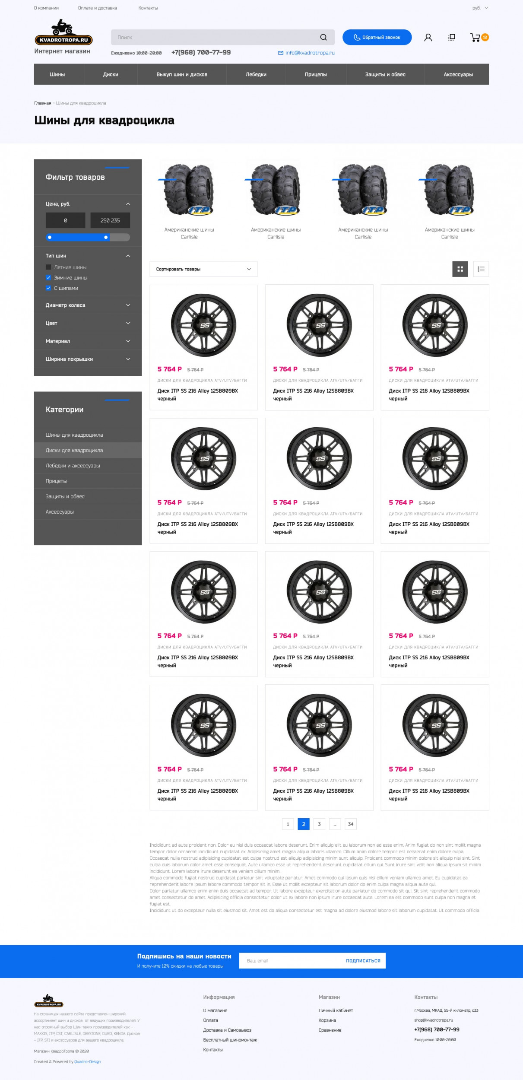Check the Летние шины checkbox
523x1080 pixels.
click(48, 267)
